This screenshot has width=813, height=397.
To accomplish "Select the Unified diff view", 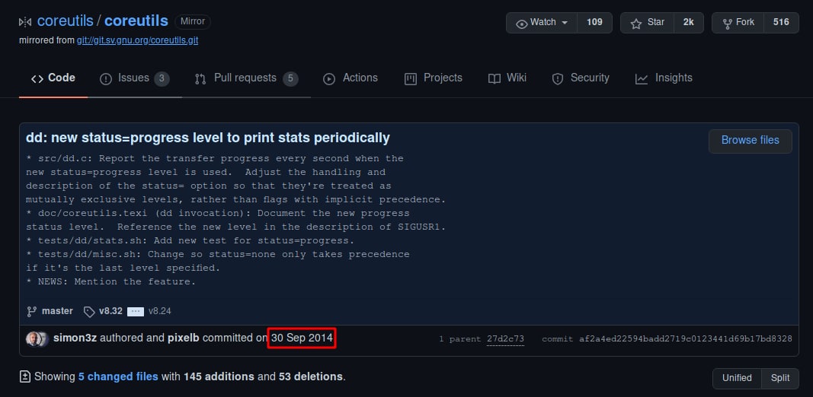I will [x=737, y=378].
